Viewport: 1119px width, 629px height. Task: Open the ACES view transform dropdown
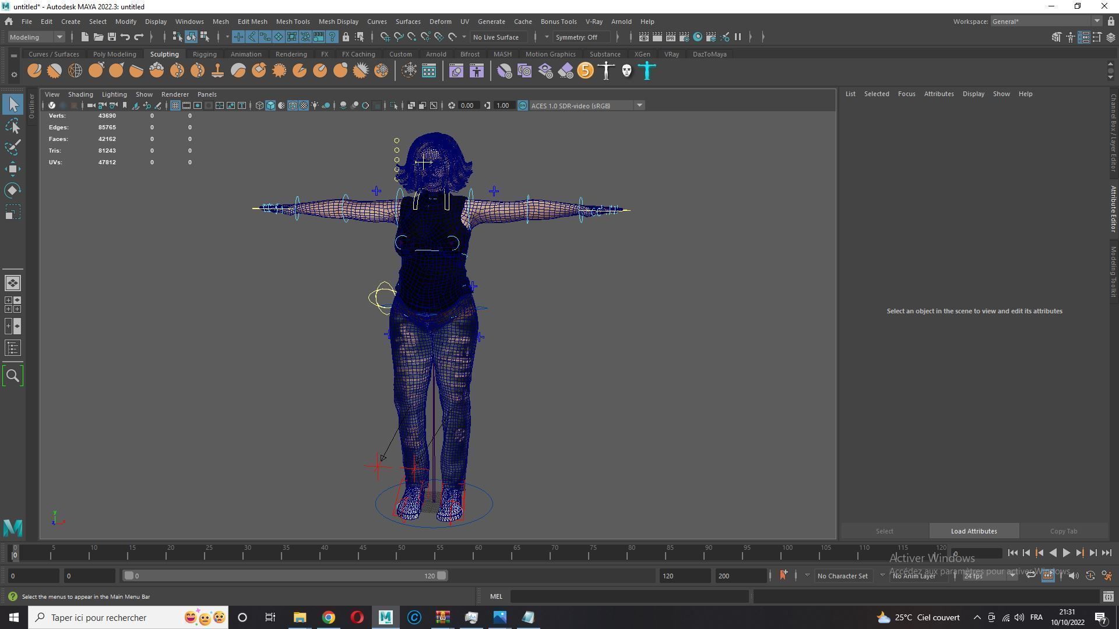(x=586, y=105)
